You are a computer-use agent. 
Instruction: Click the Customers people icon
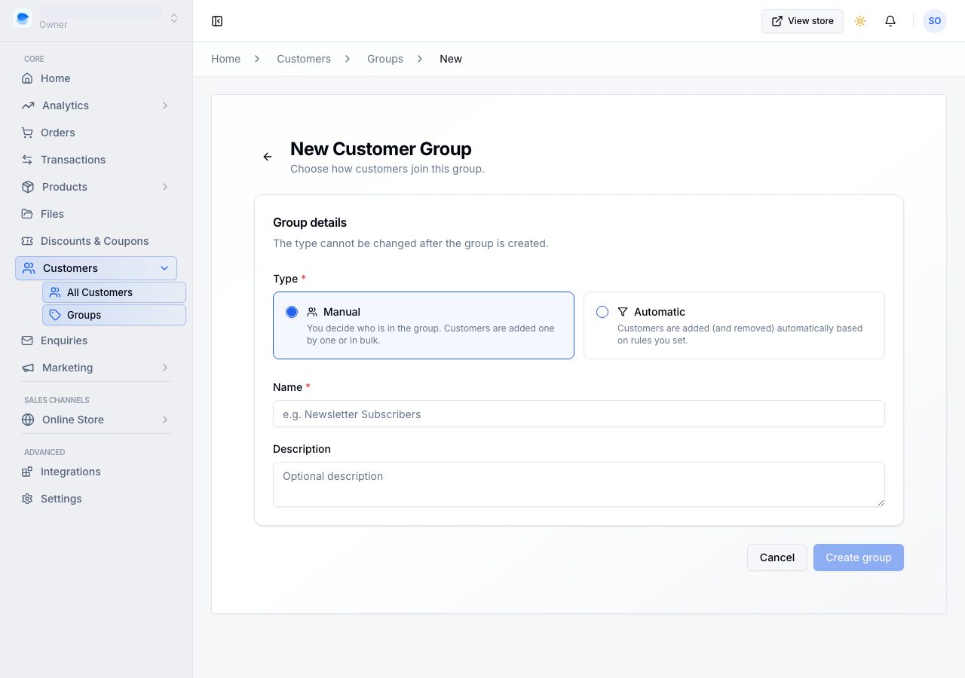29,268
